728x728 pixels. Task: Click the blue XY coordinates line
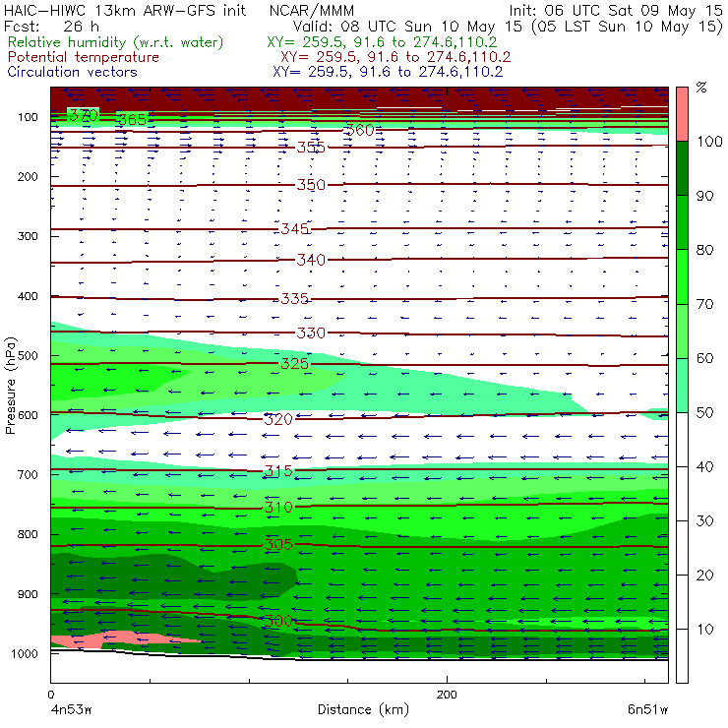coord(388,72)
